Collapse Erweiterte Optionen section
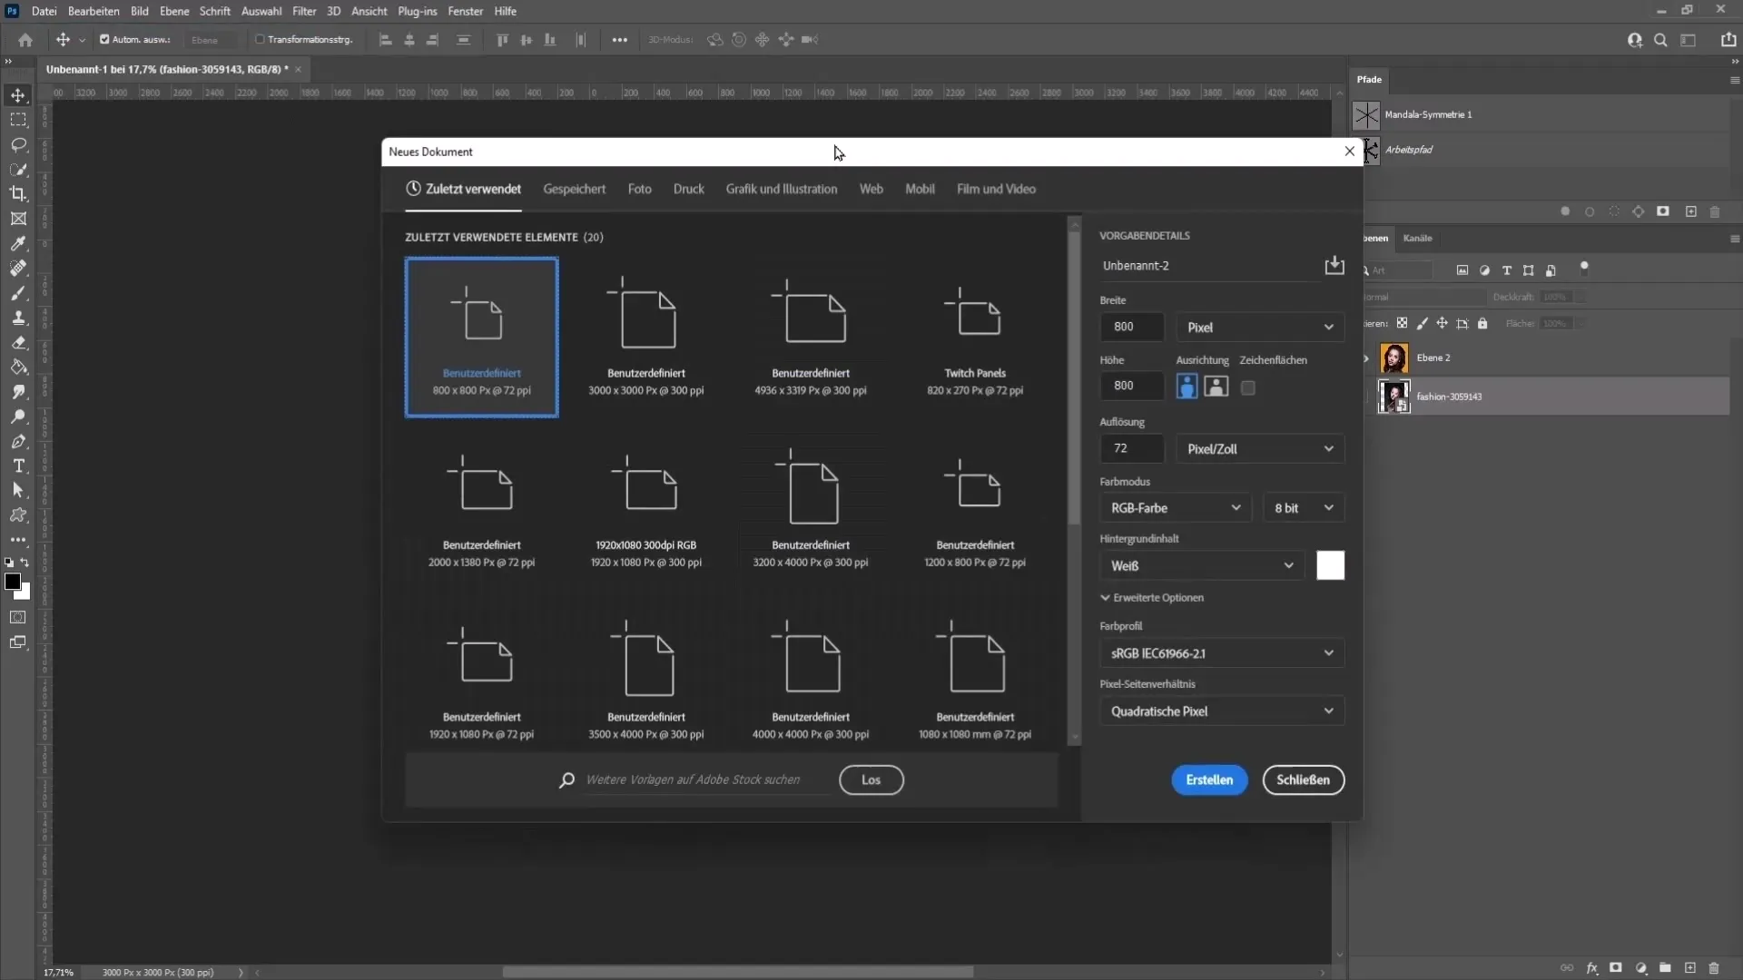Screen dimensions: 1743x980 [x=1152, y=598]
